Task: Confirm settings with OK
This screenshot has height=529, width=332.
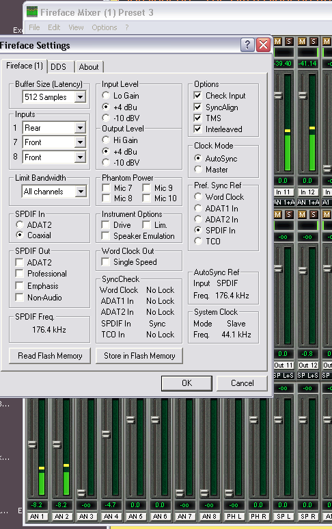Action: tap(187, 383)
